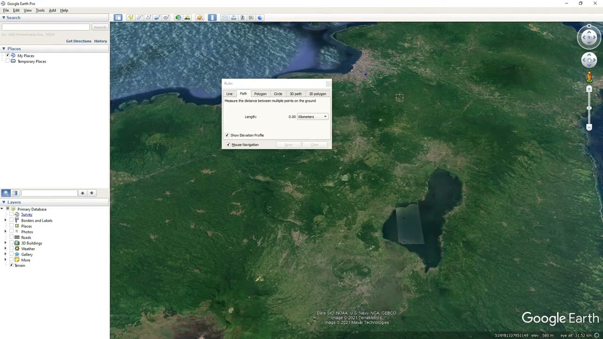Select the Add Polygon toolbar icon
603x339 pixels.
tap(139, 17)
